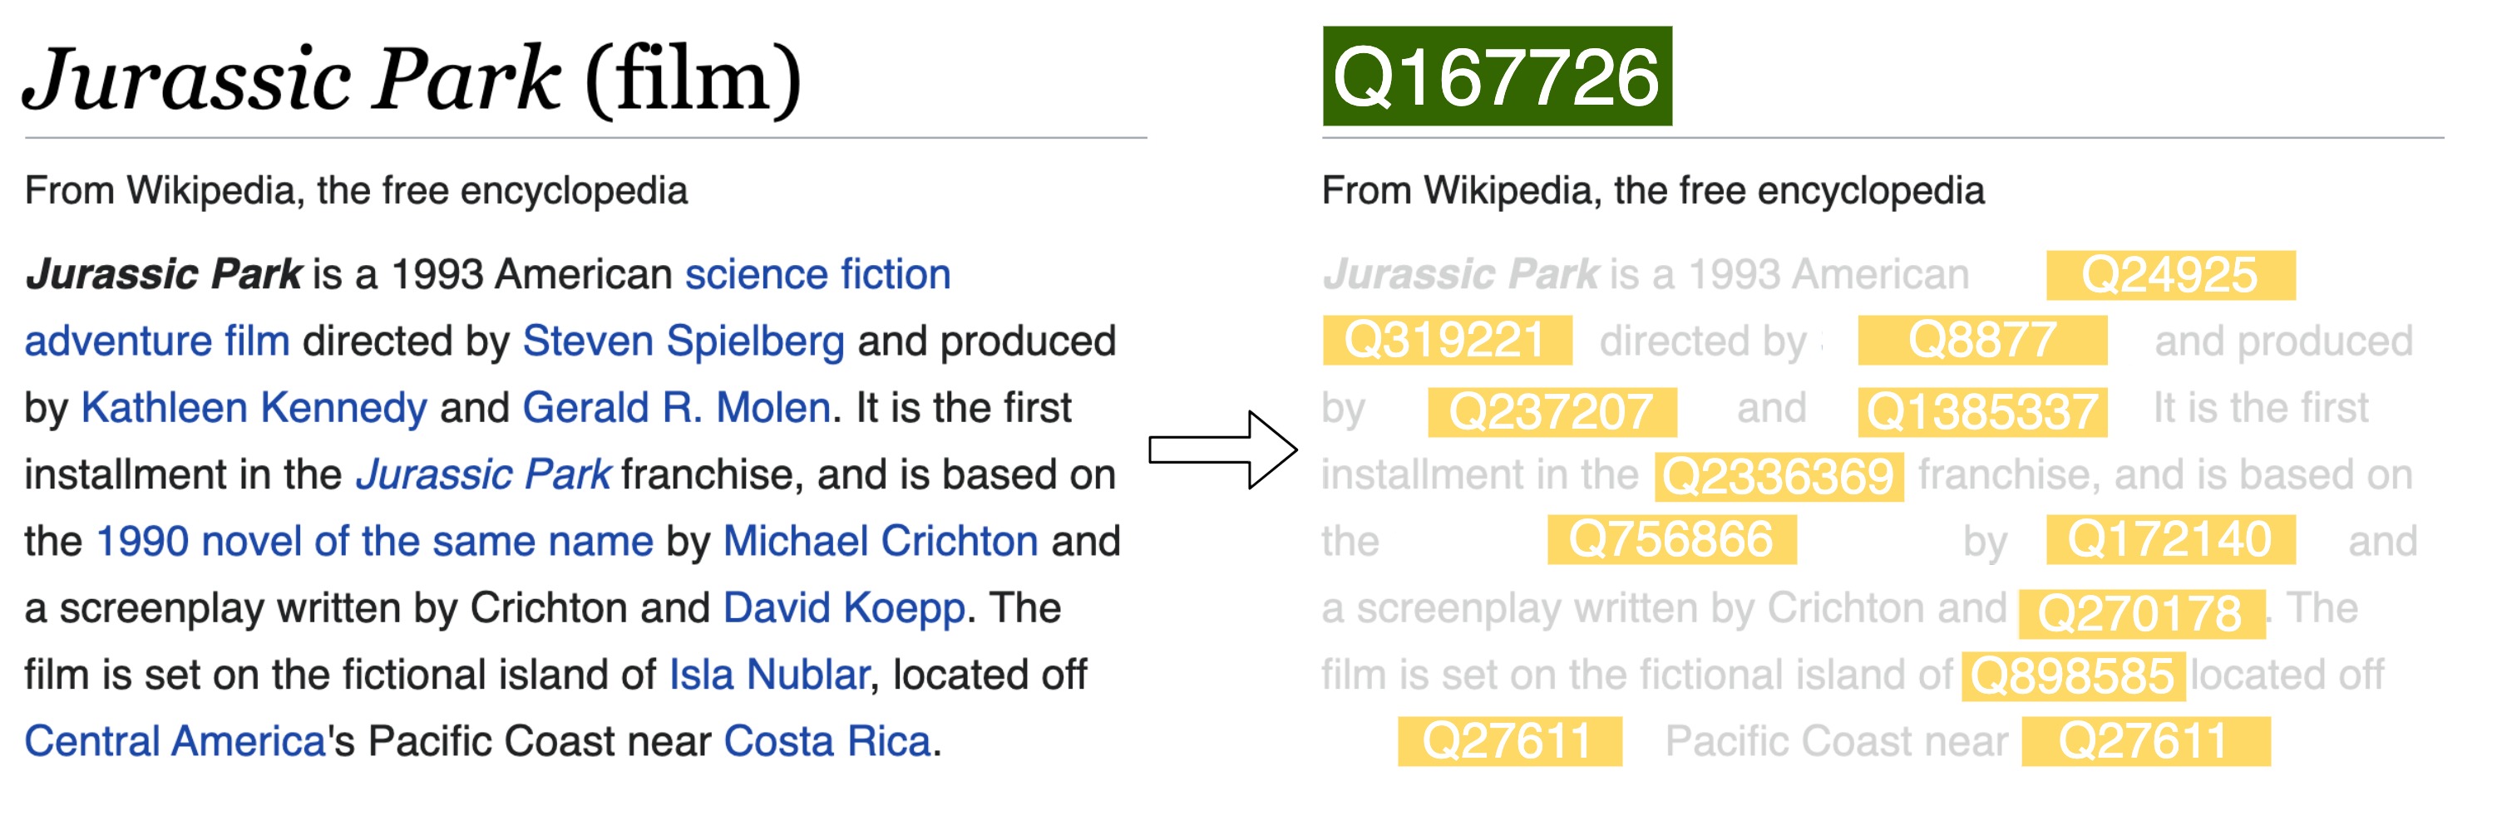Open the David Koepp link
This screenshot has height=825, width=2497.
844,609
